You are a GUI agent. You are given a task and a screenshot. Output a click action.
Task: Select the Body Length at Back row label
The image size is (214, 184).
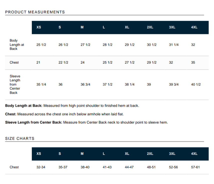click(17, 44)
